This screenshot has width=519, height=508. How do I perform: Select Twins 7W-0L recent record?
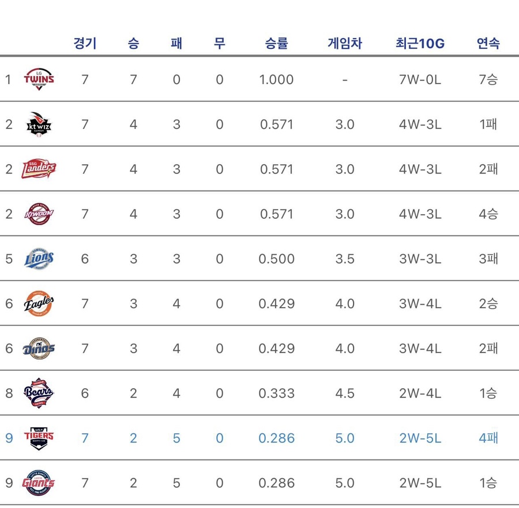pyautogui.click(x=420, y=79)
